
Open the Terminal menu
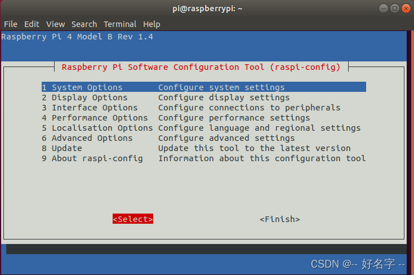(120, 24)
